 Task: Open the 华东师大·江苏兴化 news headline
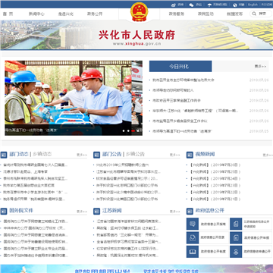(195, 111)
